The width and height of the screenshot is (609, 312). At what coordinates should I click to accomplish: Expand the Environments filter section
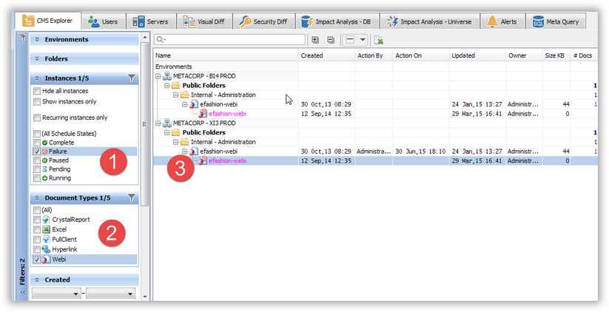(37, 39)
